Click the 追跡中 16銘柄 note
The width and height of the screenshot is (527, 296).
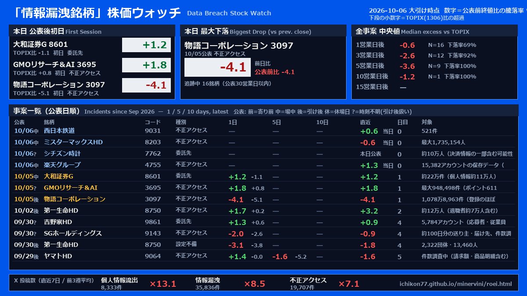click(x=227, y=83)
